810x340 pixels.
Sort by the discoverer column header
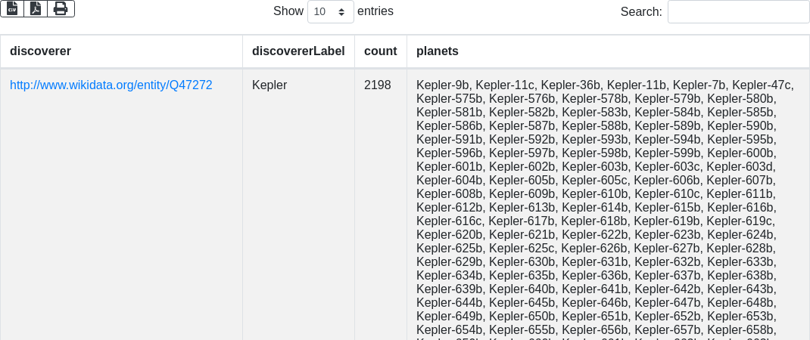point(41,51)
